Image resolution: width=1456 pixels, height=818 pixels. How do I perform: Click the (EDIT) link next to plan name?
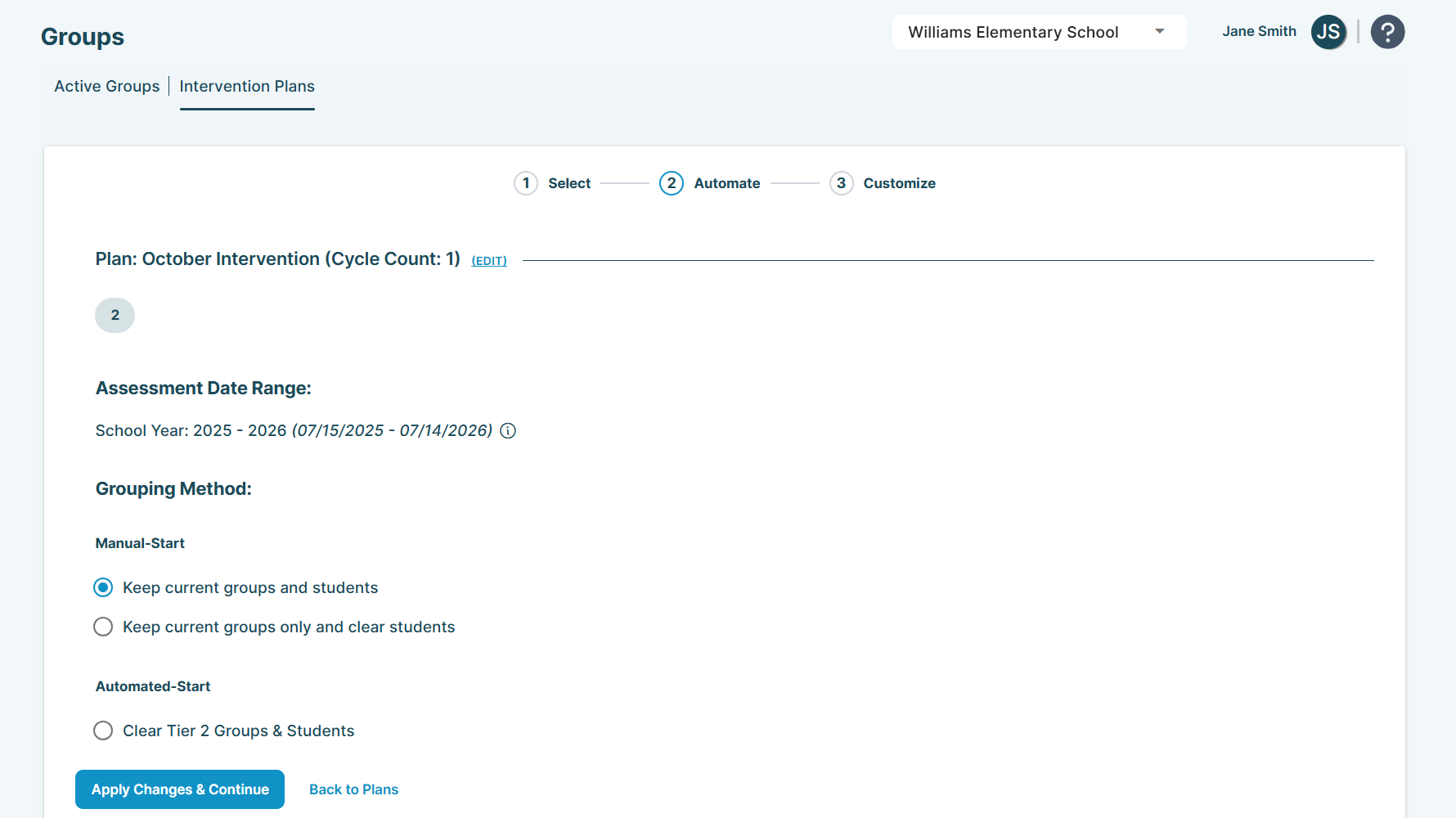[x=489, y=261]
